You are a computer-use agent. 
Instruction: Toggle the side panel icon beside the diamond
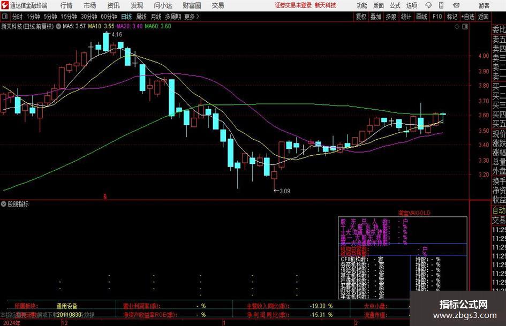(x=465, y=27)
